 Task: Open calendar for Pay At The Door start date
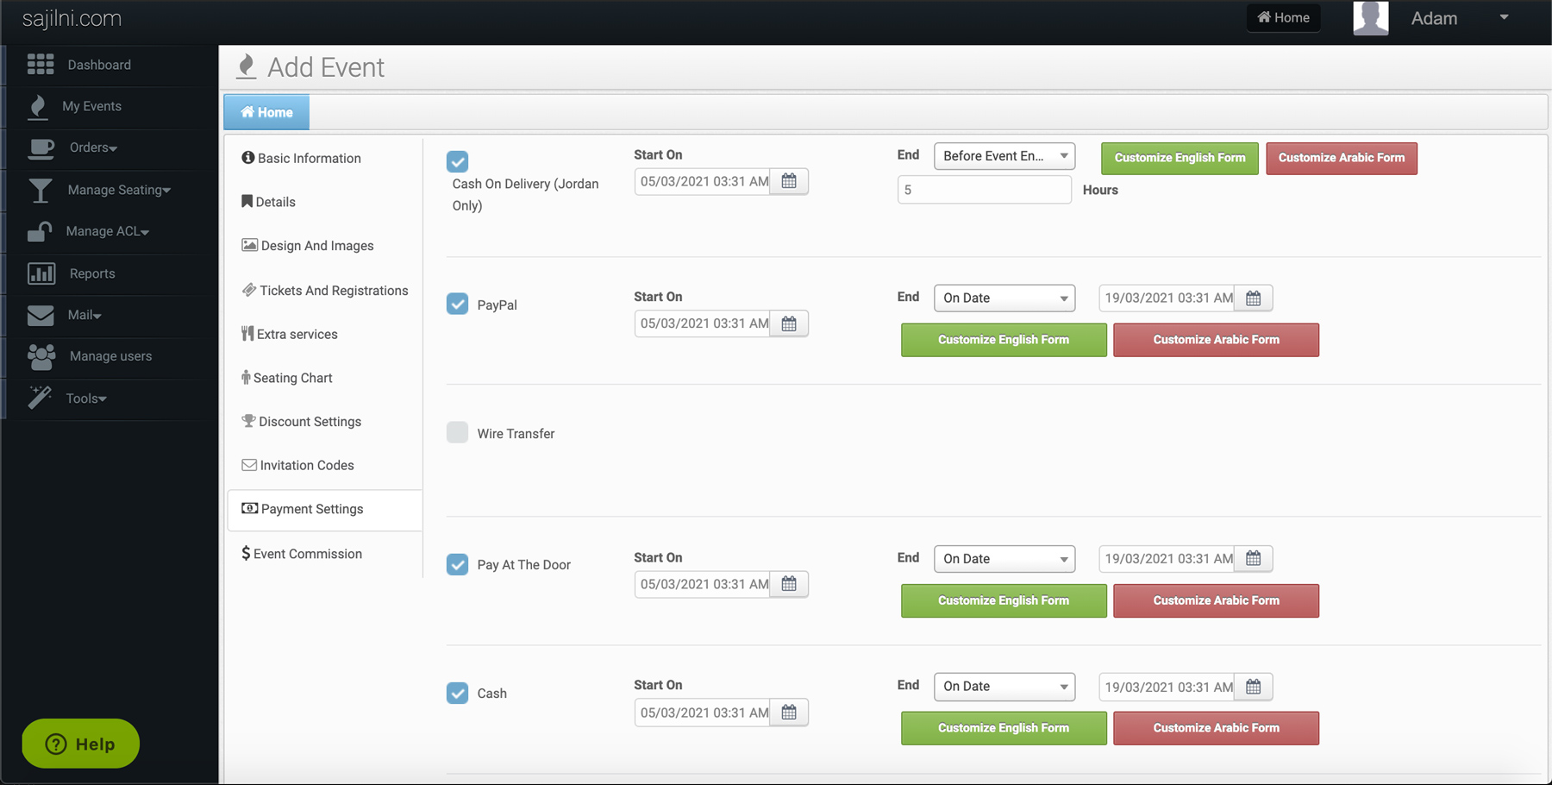pyautogui.click(x=789, y=584)
